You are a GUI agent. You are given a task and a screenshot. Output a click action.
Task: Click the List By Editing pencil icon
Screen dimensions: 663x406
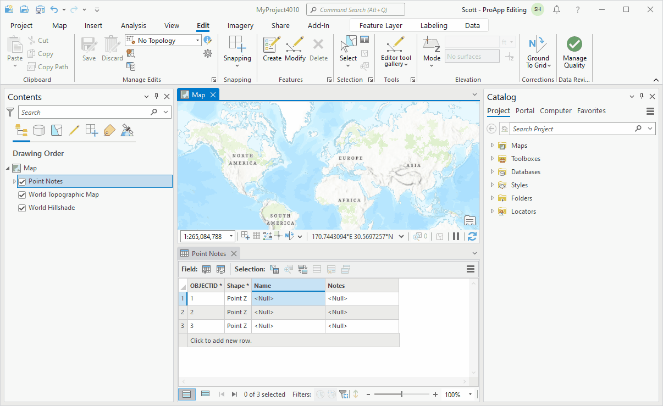click(x=74, y=130)
